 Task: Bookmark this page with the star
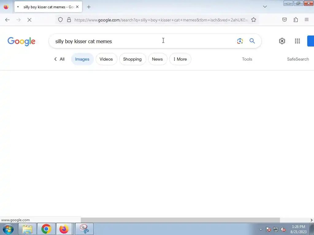click(x=254, y=20)
